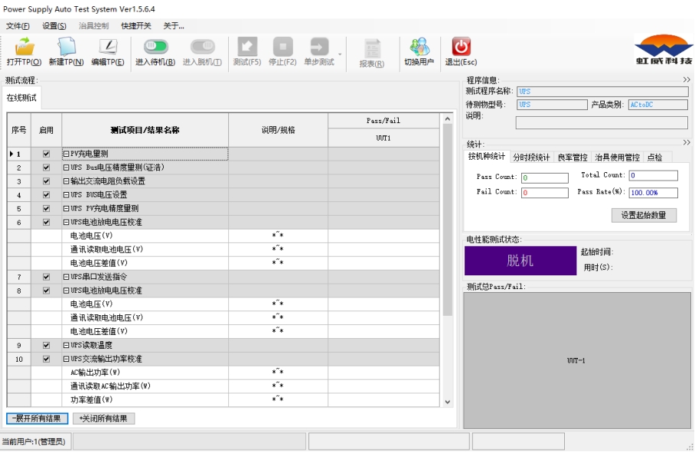Uncheck enable box for row 10
Image resolution: width=695 pixels, height=452 pixels.
tap(46, 359)
